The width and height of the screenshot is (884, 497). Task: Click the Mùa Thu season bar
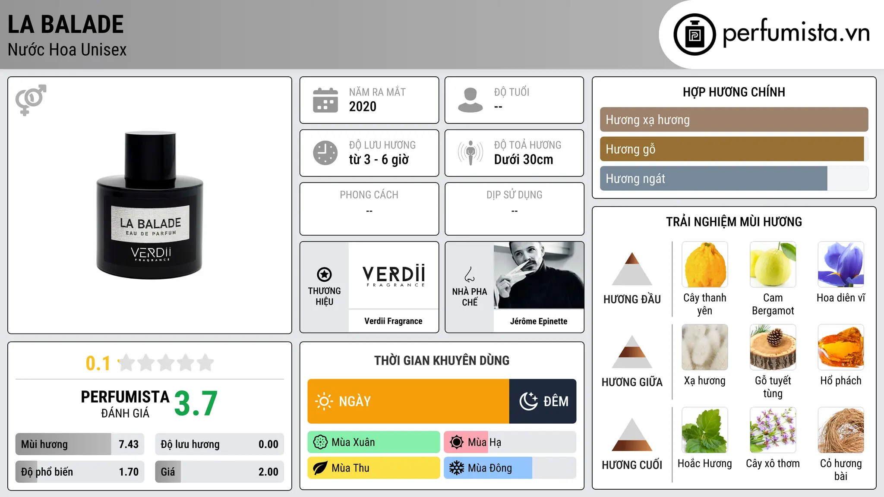[374, 468]
